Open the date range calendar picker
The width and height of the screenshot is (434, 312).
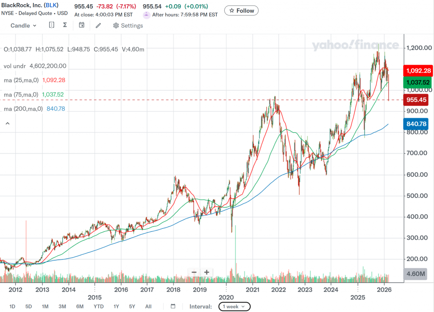[x=173, y=307]
